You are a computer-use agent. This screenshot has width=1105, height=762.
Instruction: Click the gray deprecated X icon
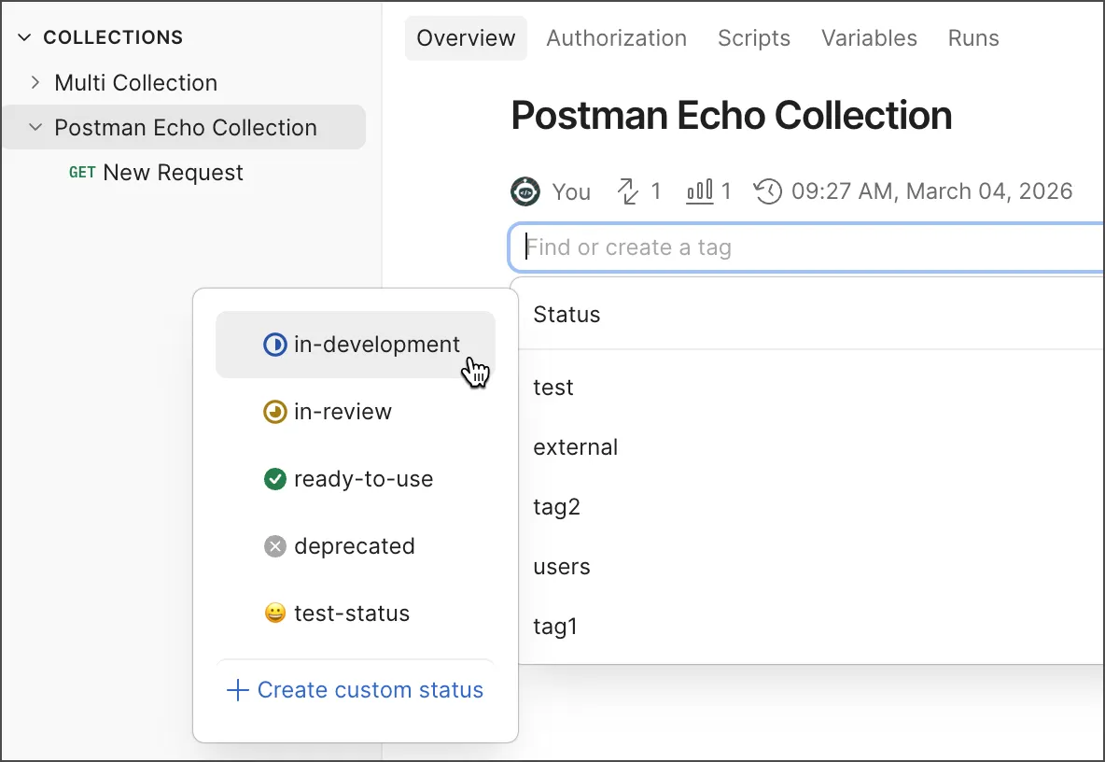click(x=274, y=546)
